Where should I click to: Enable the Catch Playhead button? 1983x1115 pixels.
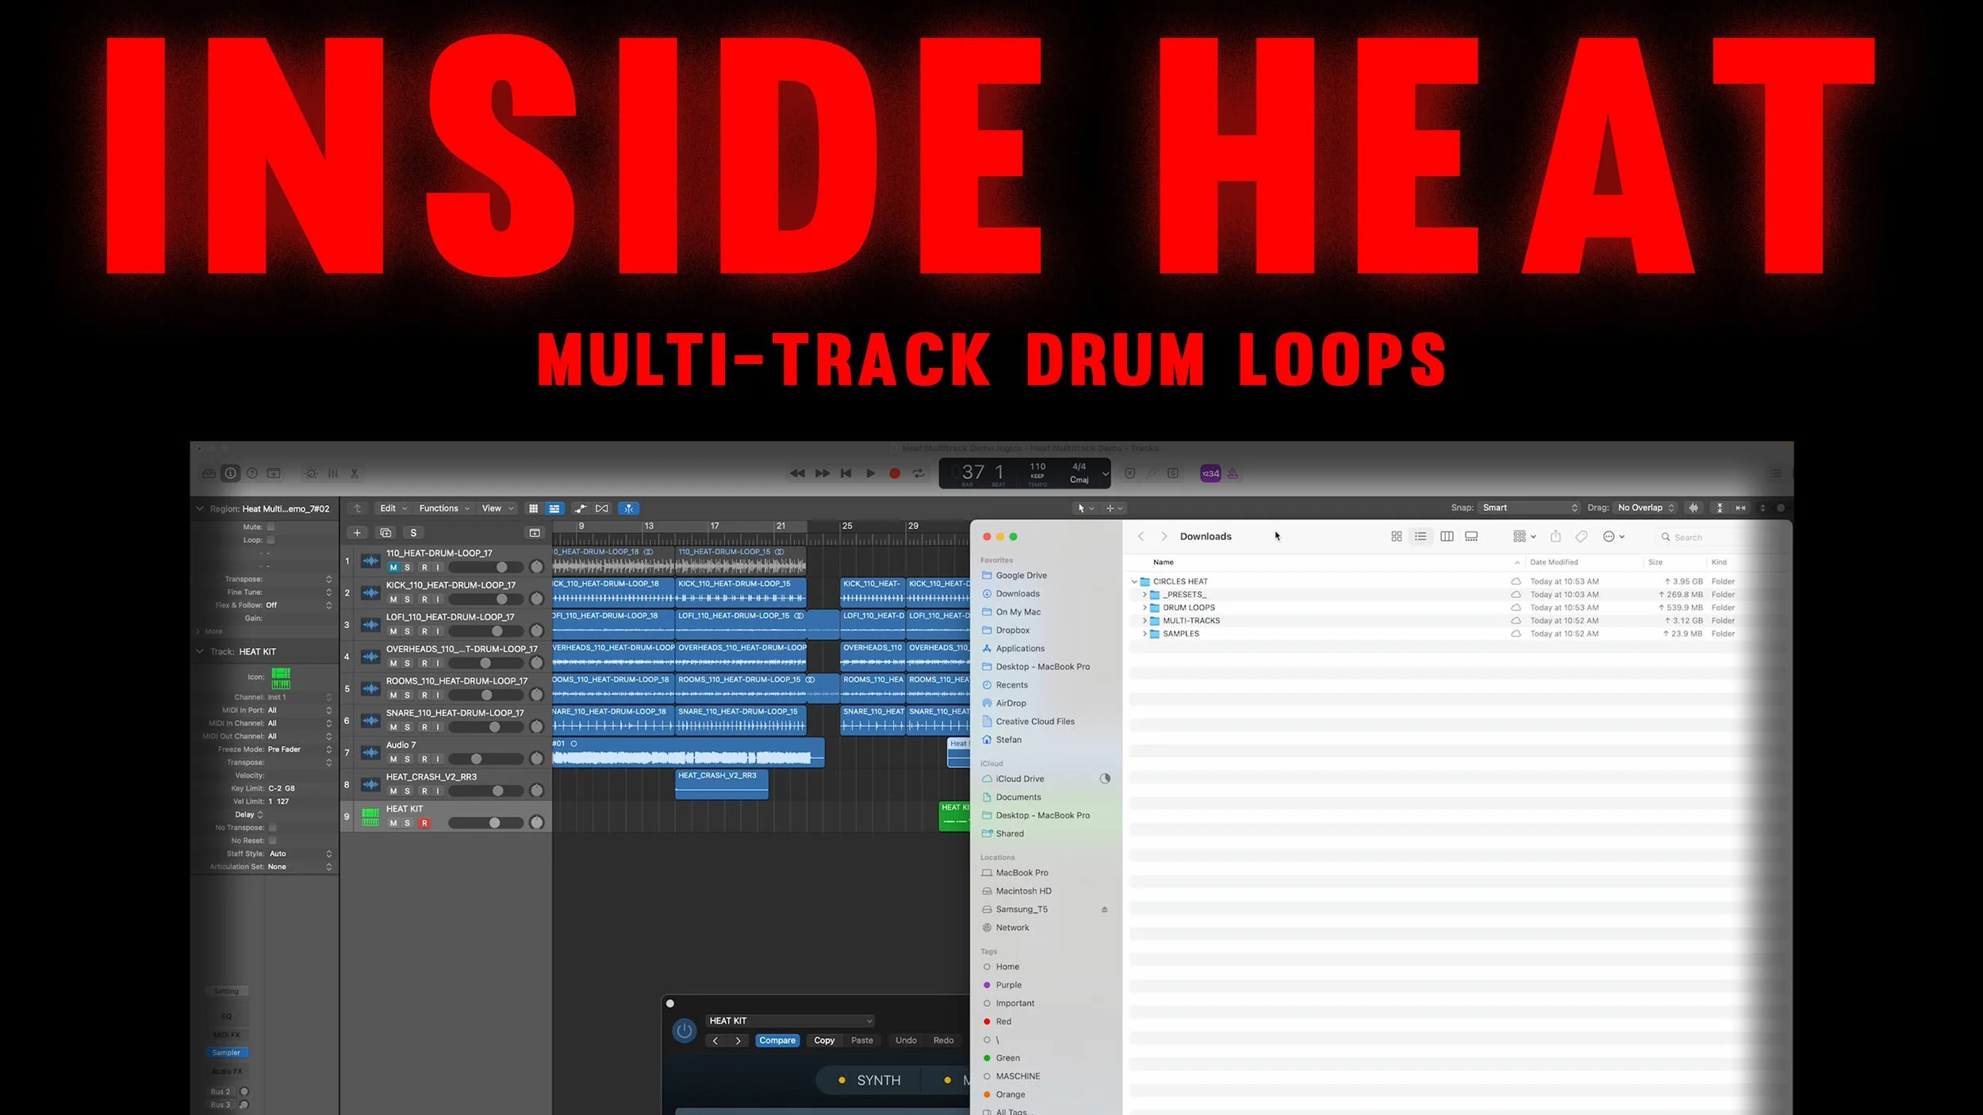(x=628, y=508)
